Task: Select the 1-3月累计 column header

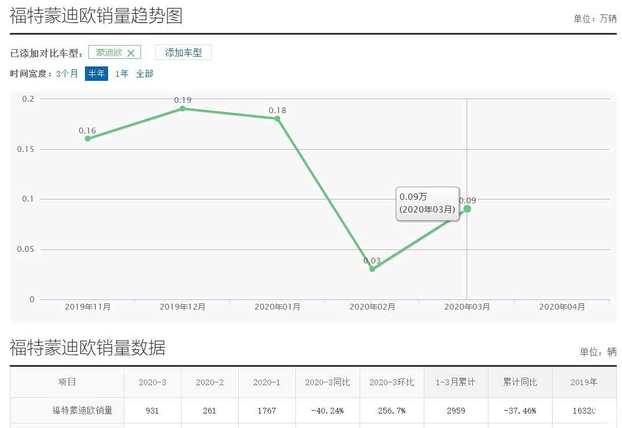Action: click(x=456, y=382)
